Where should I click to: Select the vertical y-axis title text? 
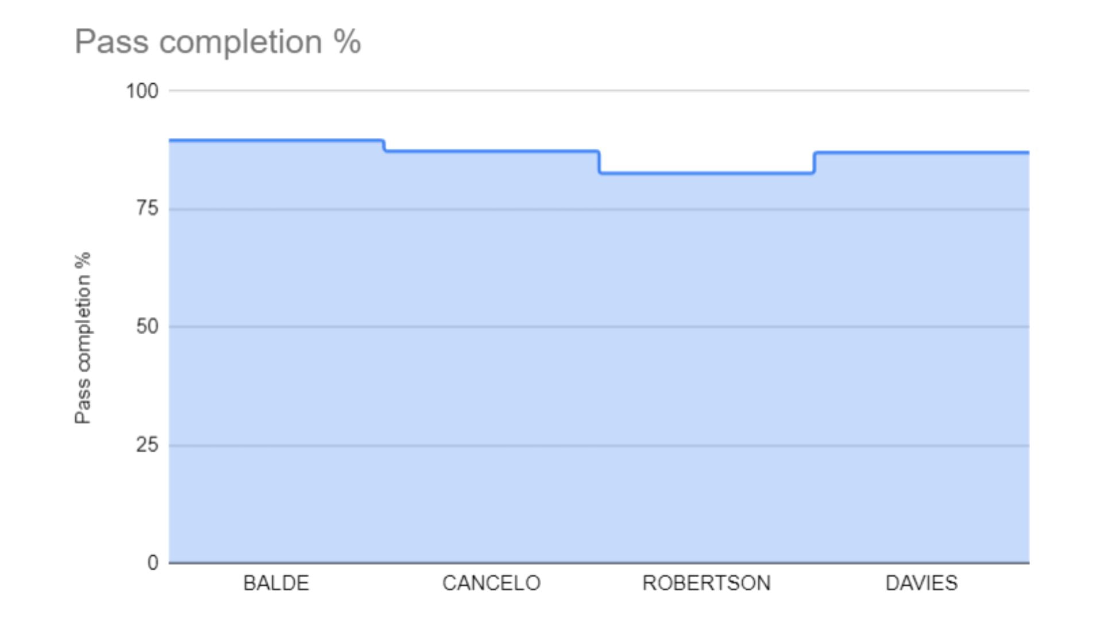pos(83,338)
